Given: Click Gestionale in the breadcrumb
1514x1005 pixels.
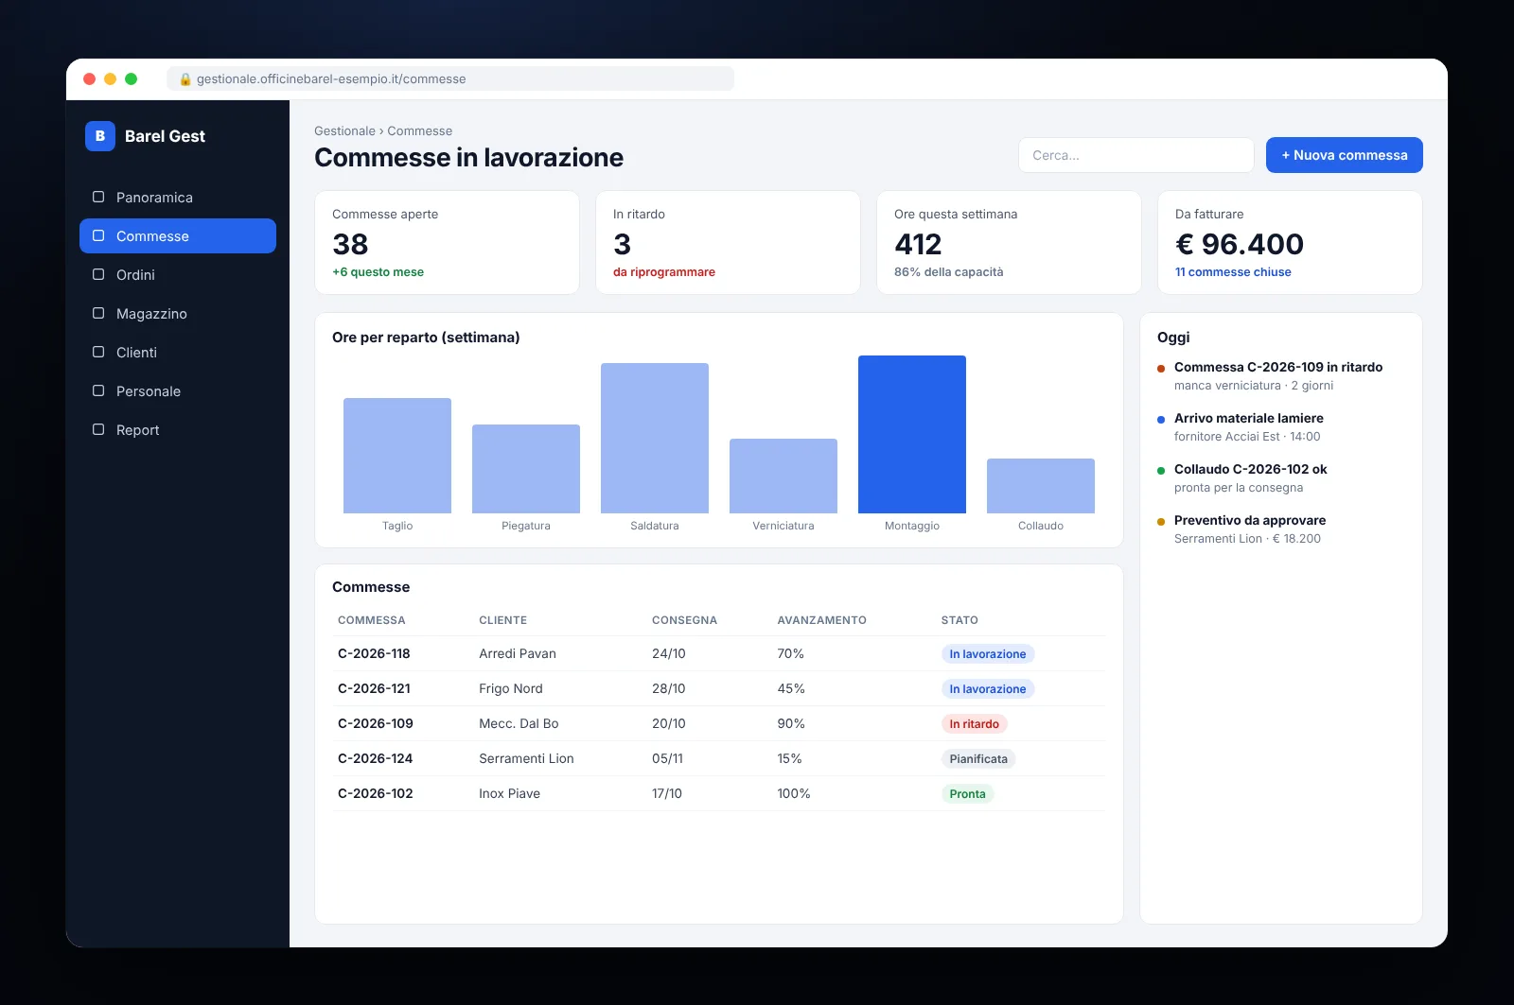Looking at the screenshot, I should tap(344, 131).
